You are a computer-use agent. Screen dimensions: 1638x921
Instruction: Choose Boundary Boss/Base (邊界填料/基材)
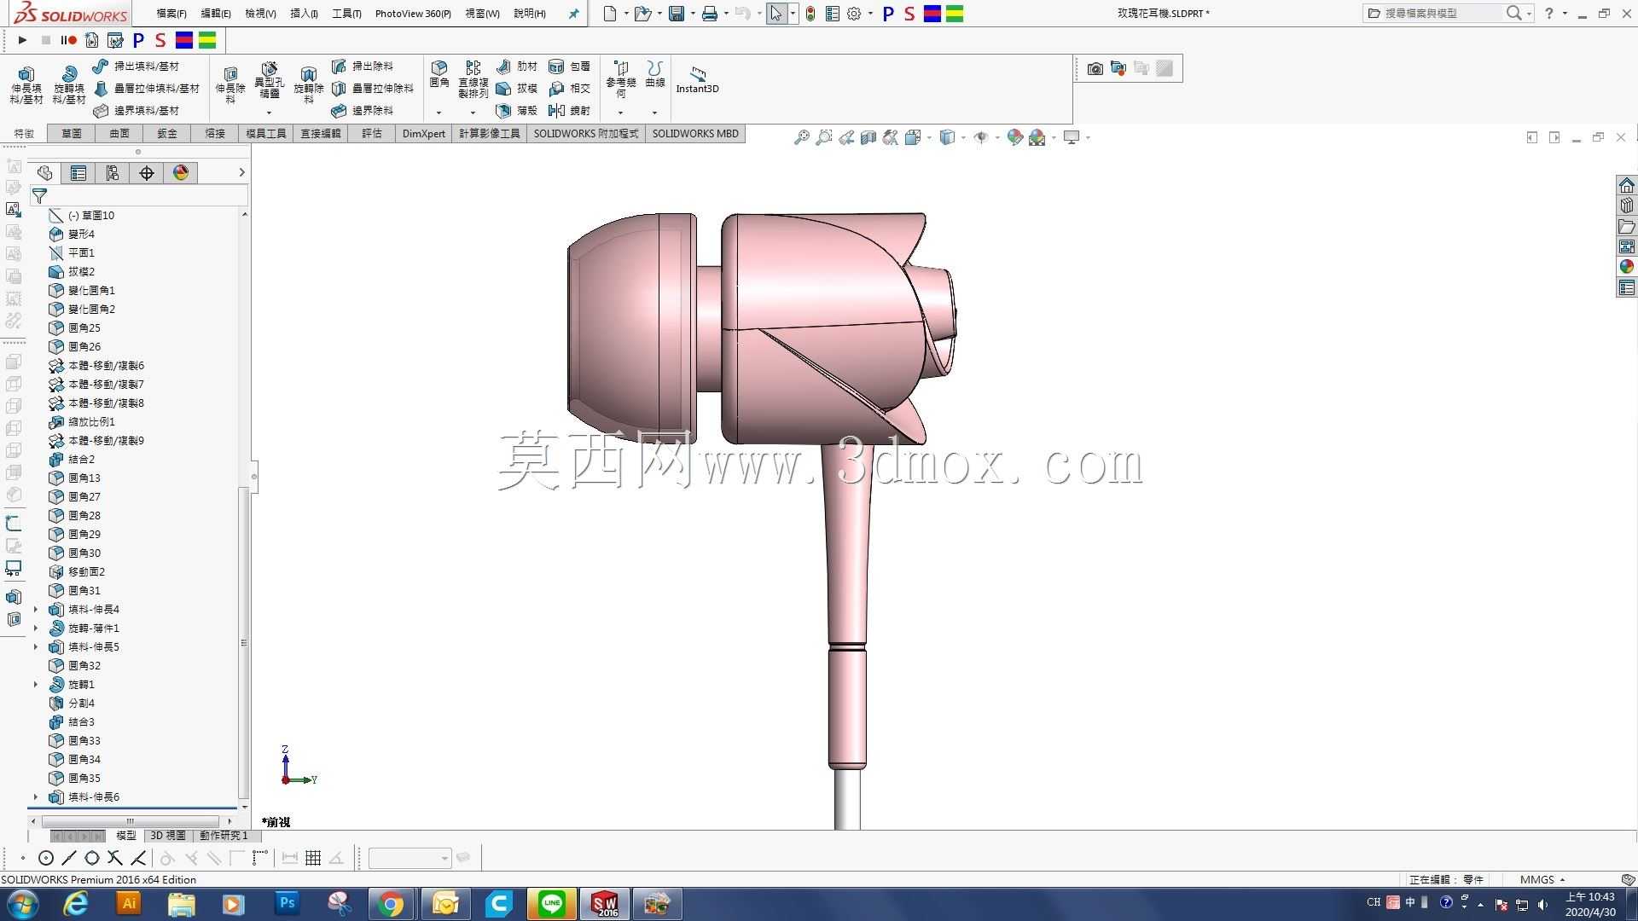click(136, 110)
